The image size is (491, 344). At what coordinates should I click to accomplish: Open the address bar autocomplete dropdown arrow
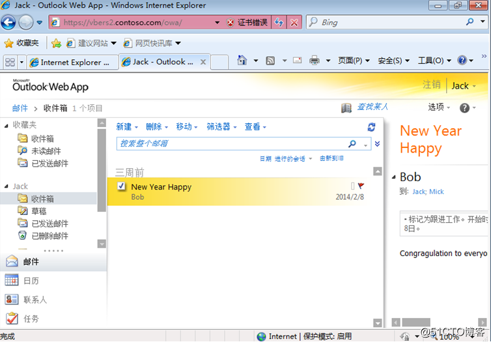point(217,23)
